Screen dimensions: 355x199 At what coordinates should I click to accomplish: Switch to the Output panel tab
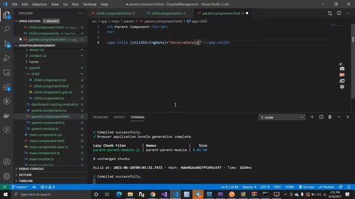pyautogui.click(x=119, y=117)
